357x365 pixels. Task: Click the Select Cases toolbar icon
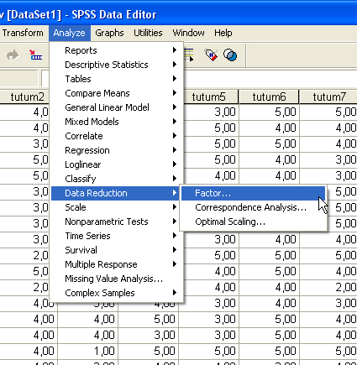(189, 55)
